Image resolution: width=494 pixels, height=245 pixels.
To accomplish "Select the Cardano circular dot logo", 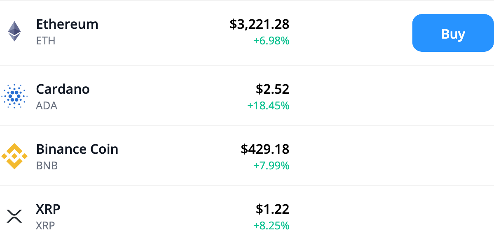I will [14, 96].
